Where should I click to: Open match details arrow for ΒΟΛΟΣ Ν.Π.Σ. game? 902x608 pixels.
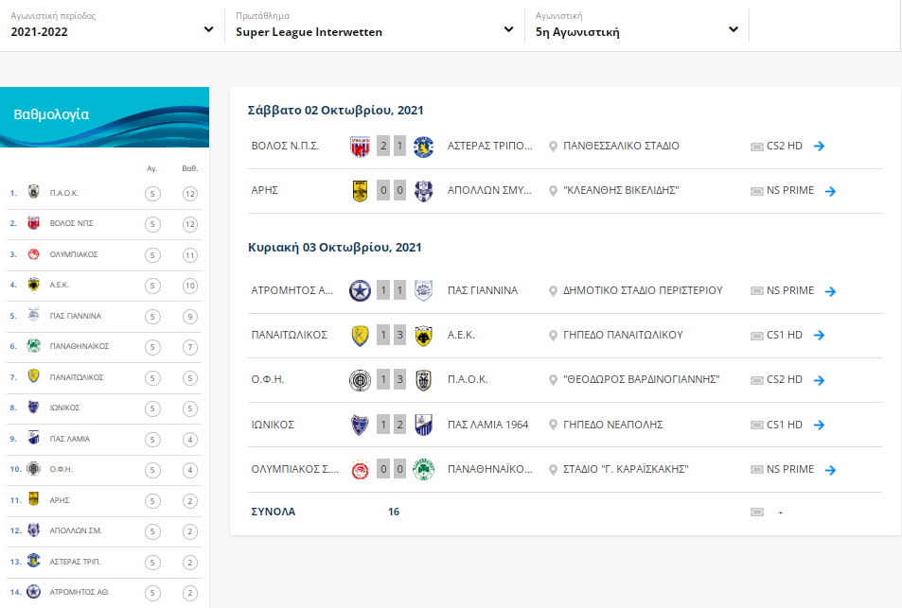coord(819,146)
